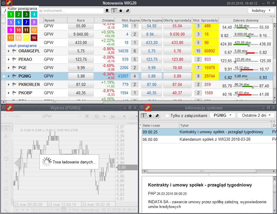The image size is (277, 214).
Task: Click detach icon in Informacje rynkowe toolbar
Action: (157, 116)
